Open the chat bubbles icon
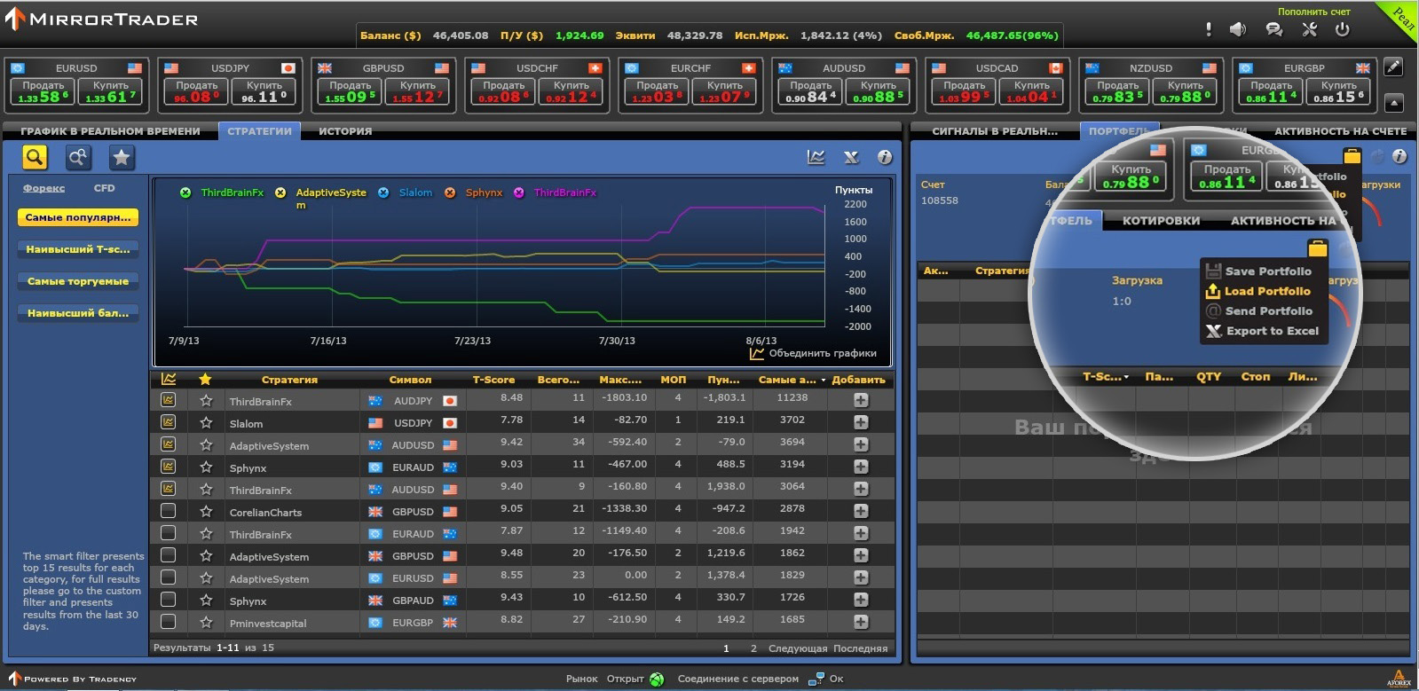 point(1274,29)
